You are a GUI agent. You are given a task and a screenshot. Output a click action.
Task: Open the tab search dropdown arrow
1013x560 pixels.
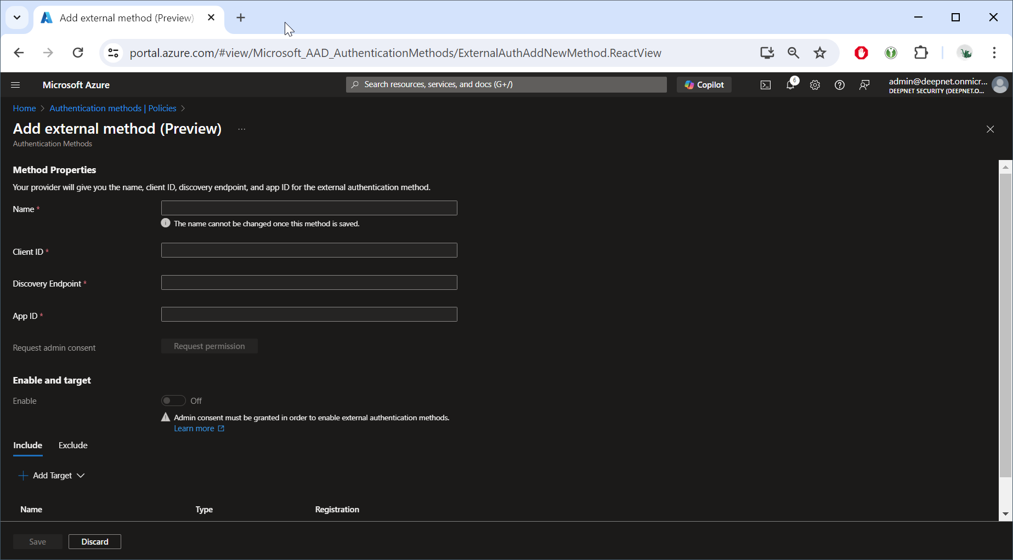[17, 18]
